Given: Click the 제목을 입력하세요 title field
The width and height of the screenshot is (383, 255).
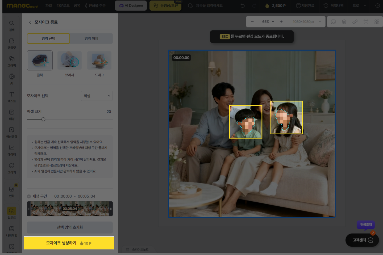Looking at the screenshot, I should 209,6.
